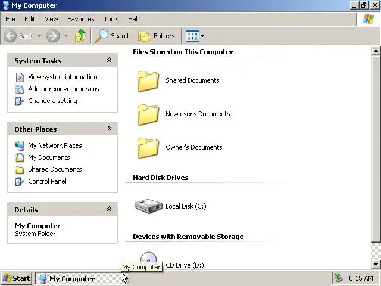Click Change a setting link
This screenshot has width=381, height=286.
coord(53,101)
